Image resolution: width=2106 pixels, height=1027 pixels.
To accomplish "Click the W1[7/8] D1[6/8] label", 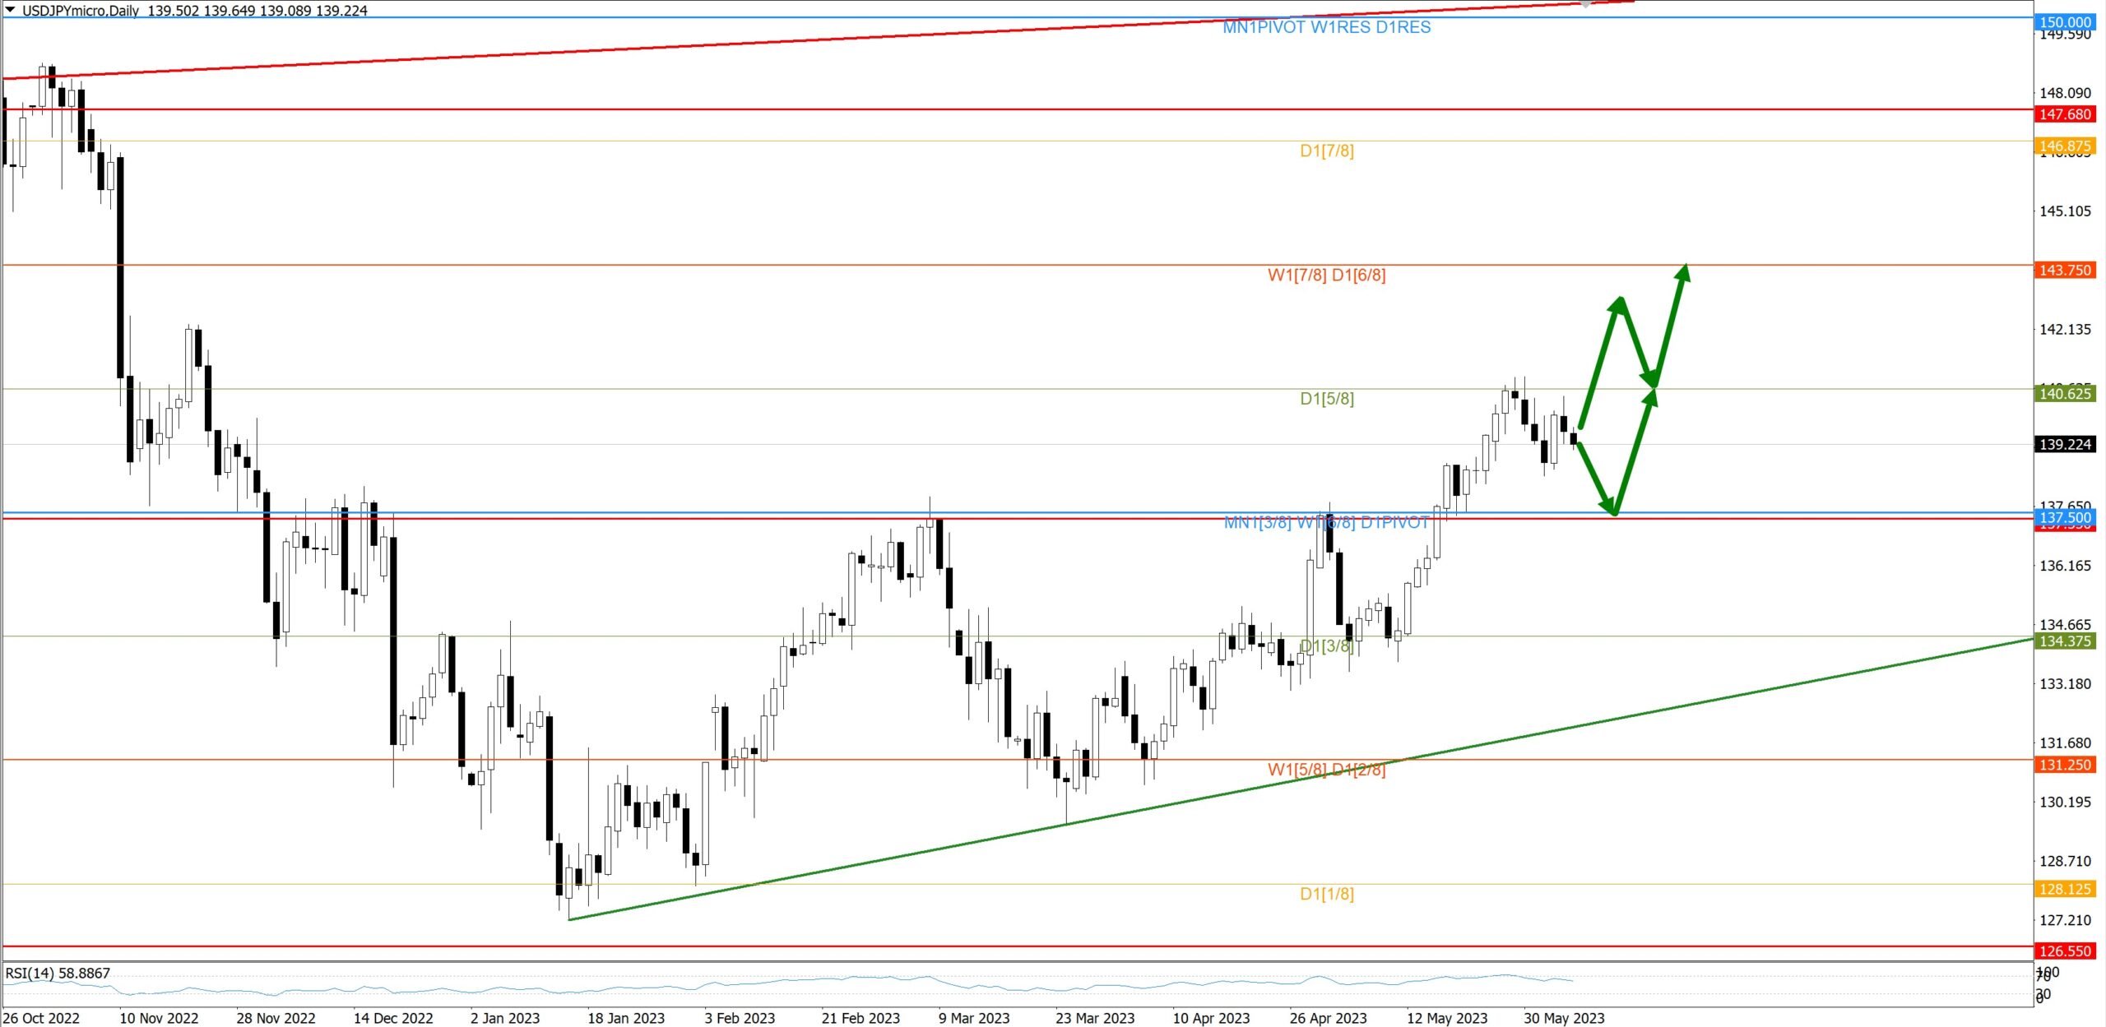I will coord(1326,275).
